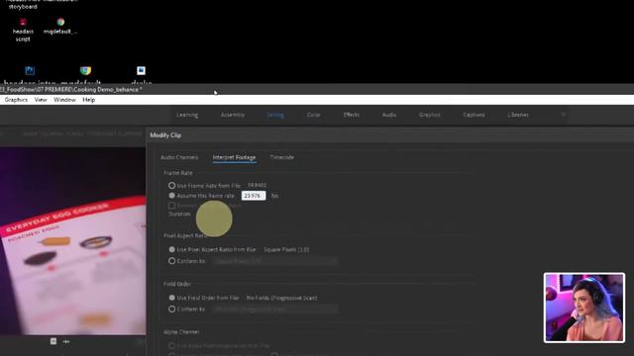Switch to the Assembly workspace
This screenshot has height=356, width=634.
point(233,115)
